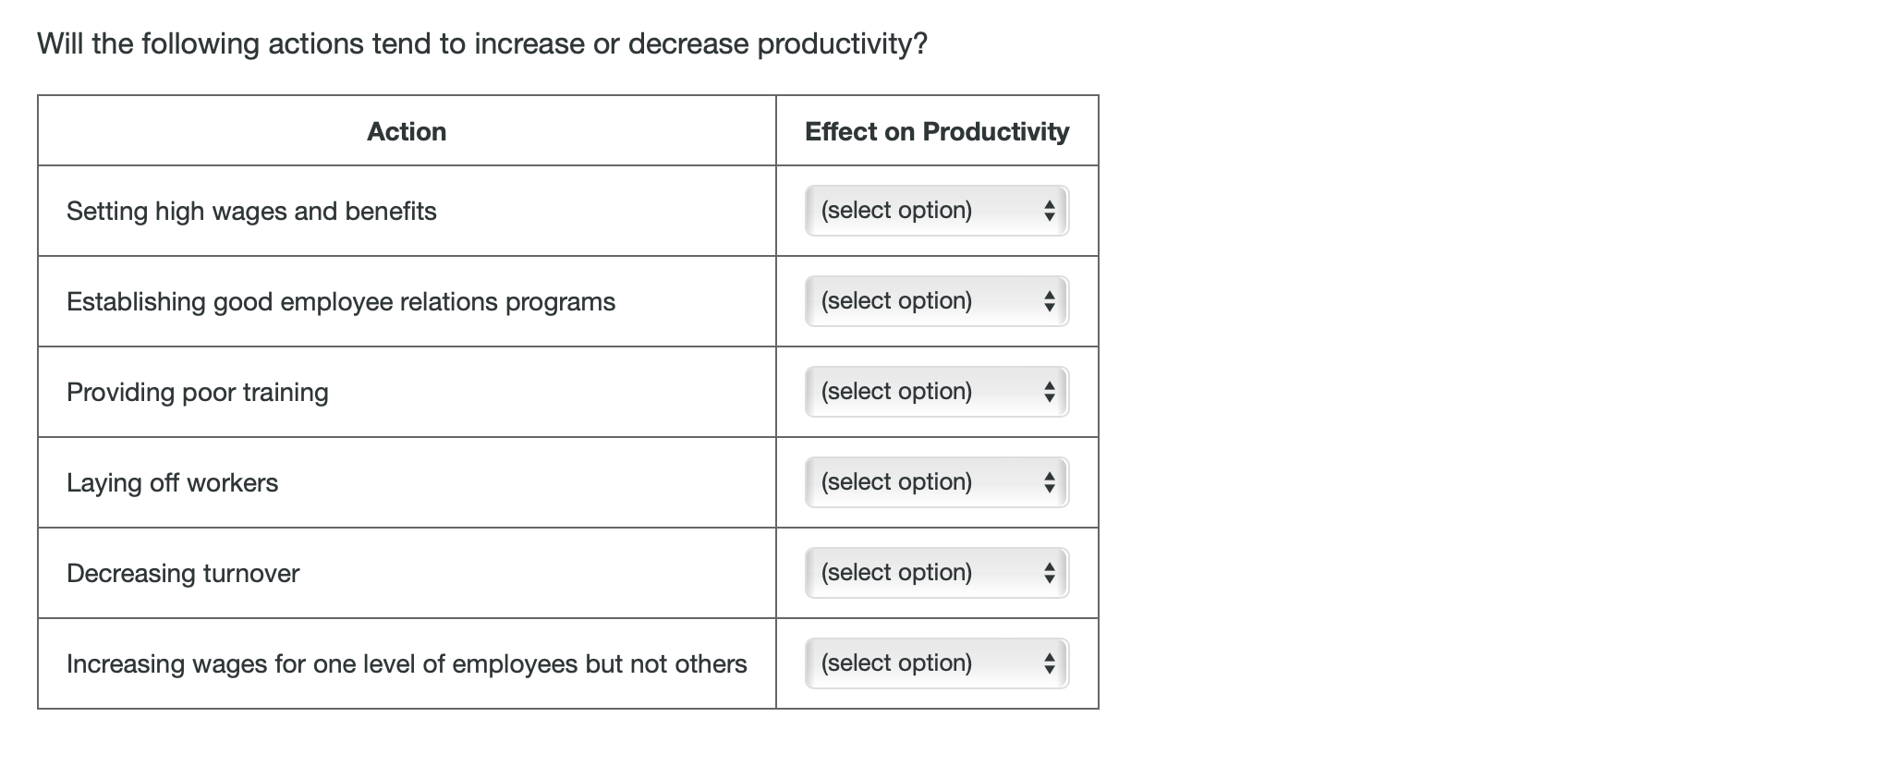Open the dropdown beside employee relations programs
This screenshot has height=778, width=1885.
tap(935, 300)
